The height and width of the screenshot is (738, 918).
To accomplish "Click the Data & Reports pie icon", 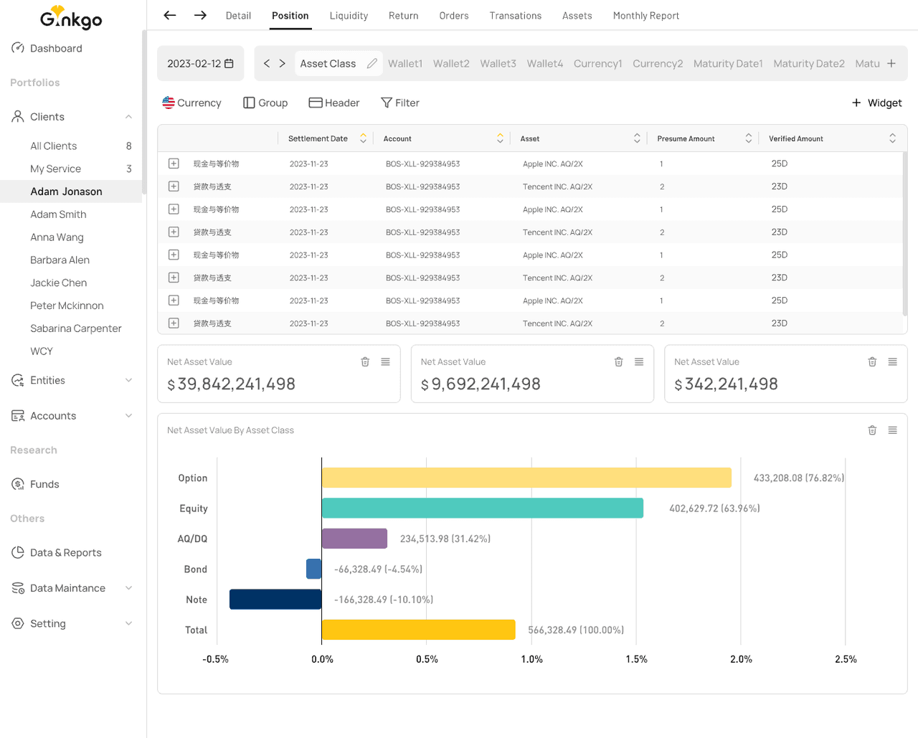I will pos(18,552).
